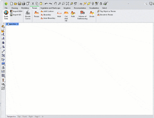Click the Boundary terrain command
Screen dimensions: 154x118
(46, 15)
